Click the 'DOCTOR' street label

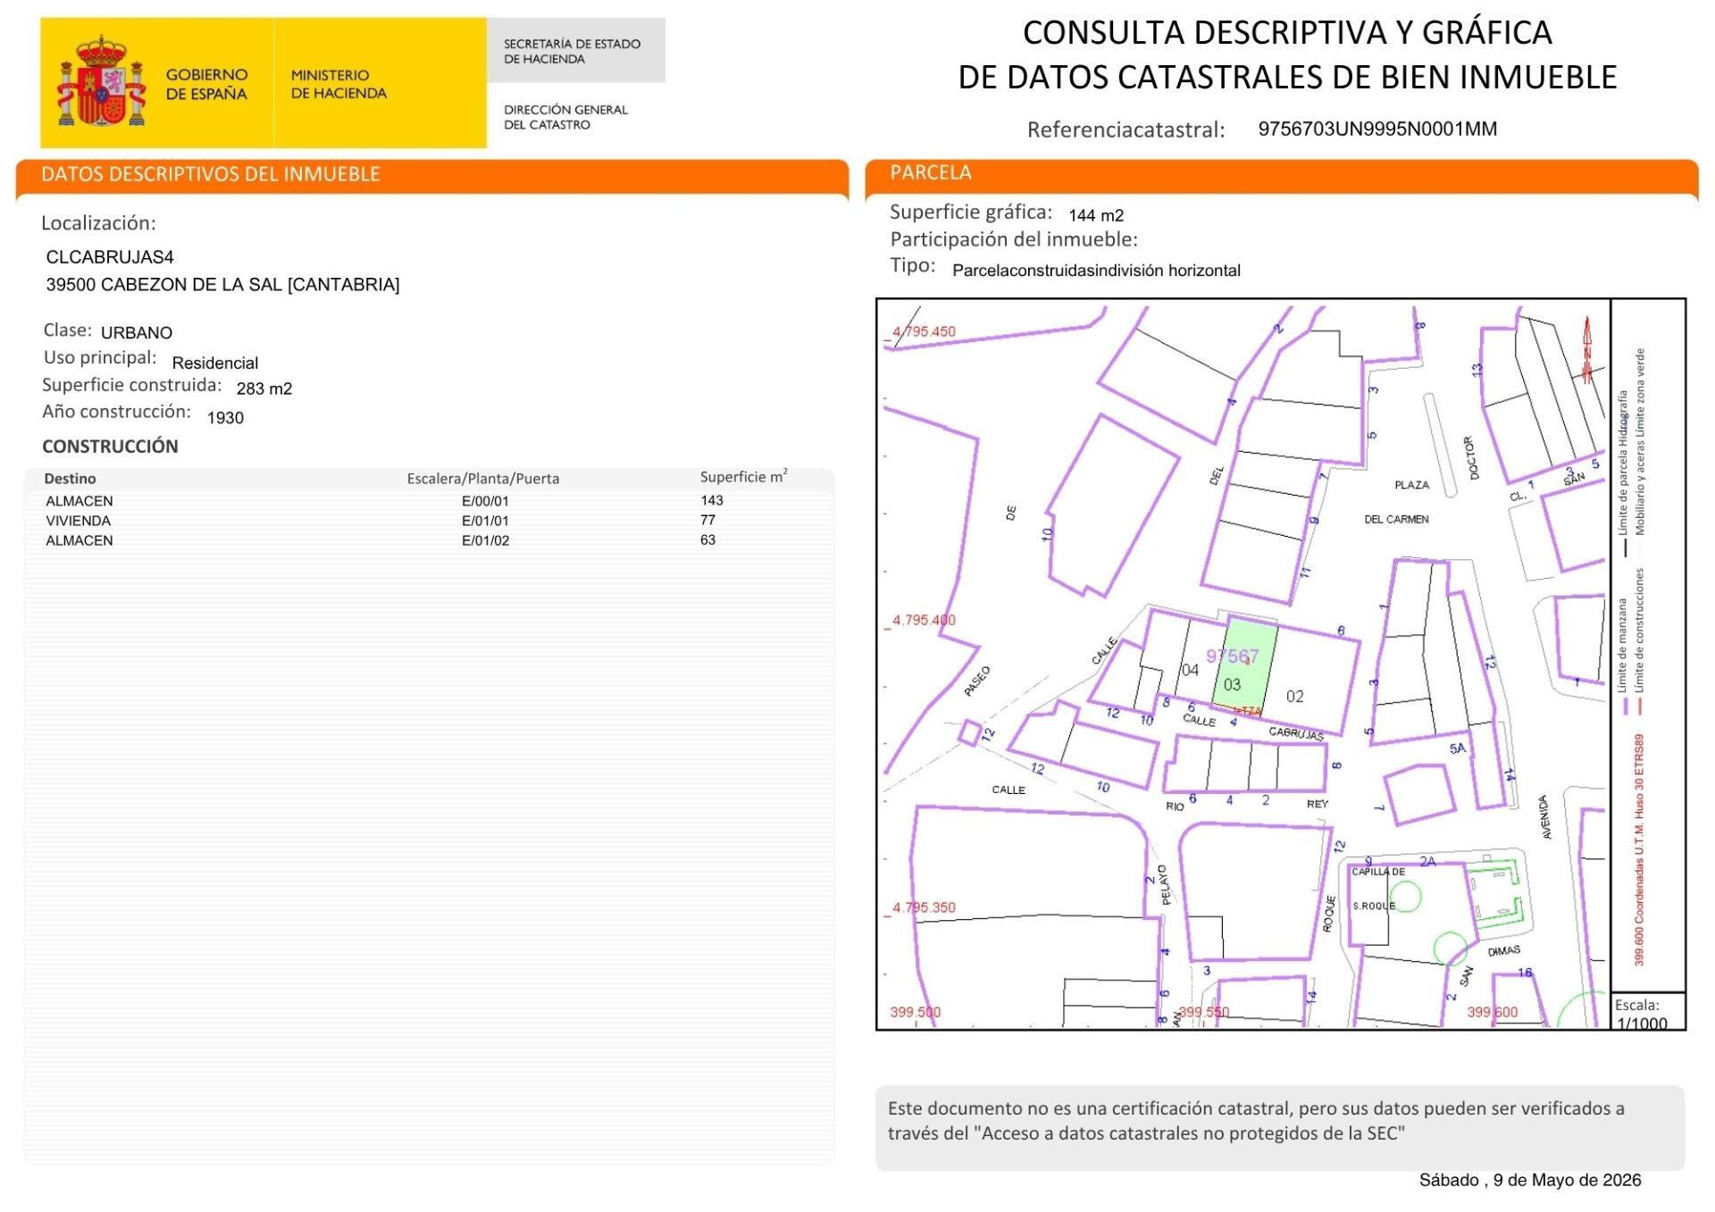click(x=1472, y=457)
